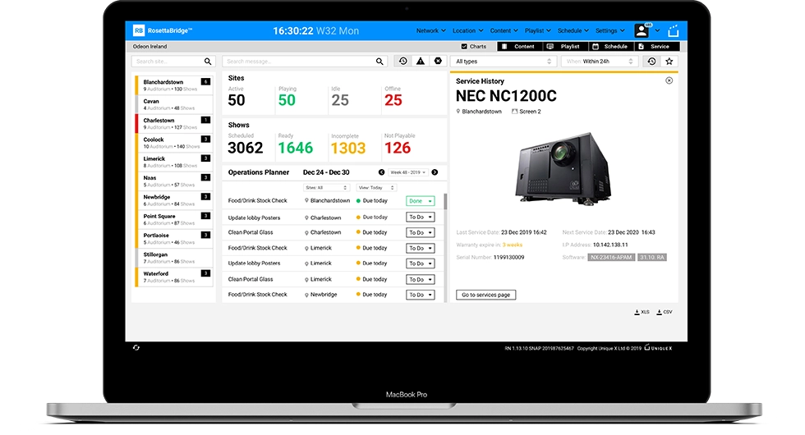Open the Content menu in the top bar
Image resolution: width=805 pixels, height=435 pixels.
[504, 31]
